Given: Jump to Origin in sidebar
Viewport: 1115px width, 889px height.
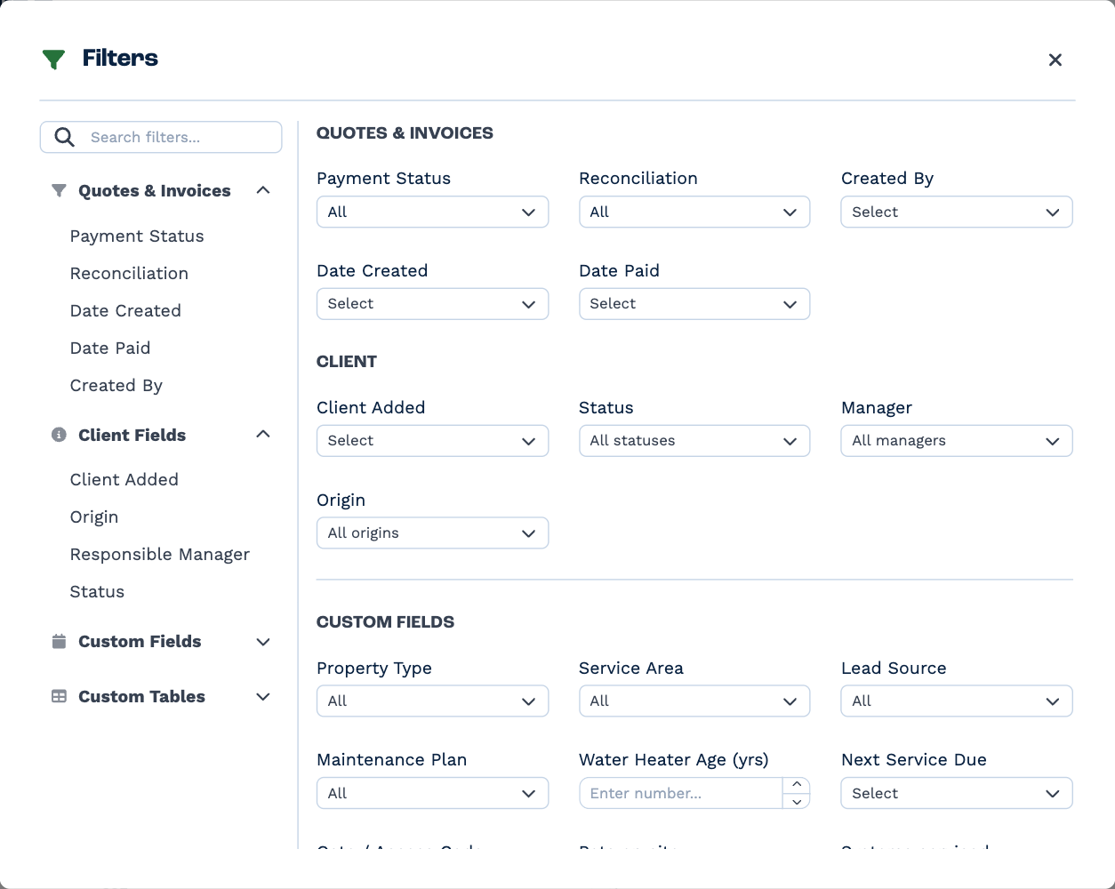Looking at the screenshot, I should tap(94, 517).
